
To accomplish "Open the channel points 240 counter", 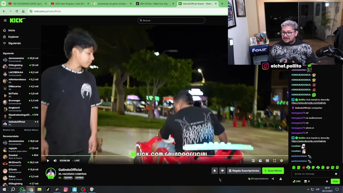I will coord(297,181).
